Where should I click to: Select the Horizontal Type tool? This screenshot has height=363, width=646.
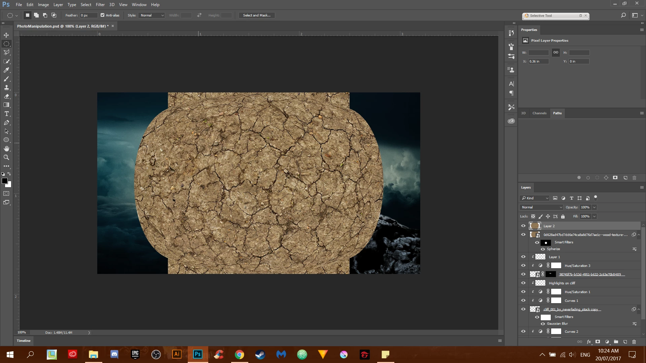click(x=6, y=114)
